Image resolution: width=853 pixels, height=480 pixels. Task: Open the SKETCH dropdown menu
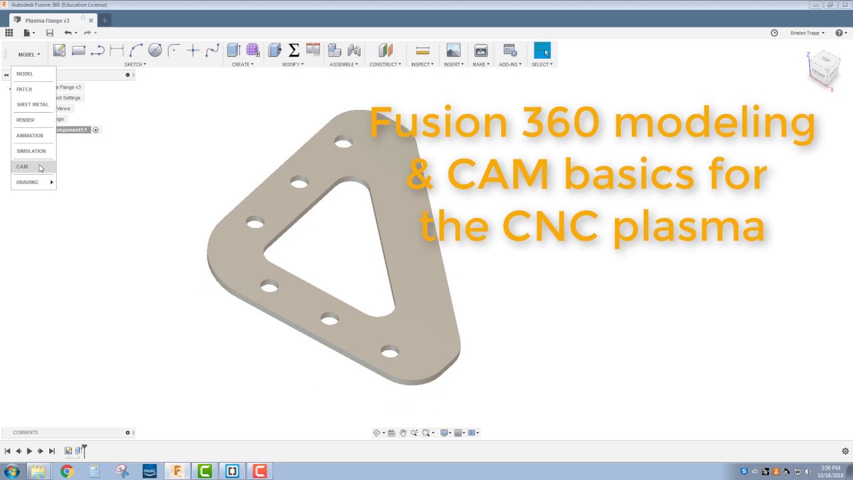coord(135,65)
